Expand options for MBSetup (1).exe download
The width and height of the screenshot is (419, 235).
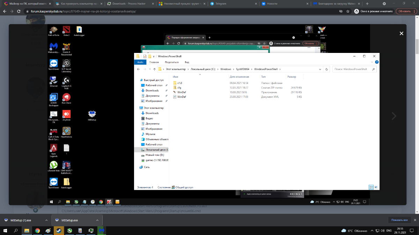(46, 220)
